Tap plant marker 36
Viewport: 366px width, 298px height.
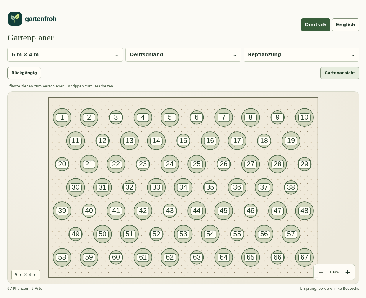tap(237, 187)
